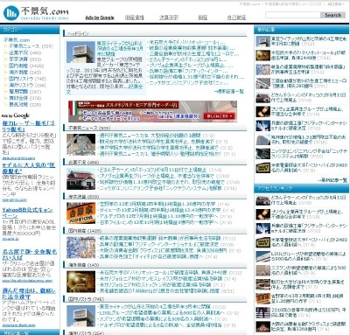The width and height of the screenshot is (350, 335).
Task: Open the 強力レーザー脱毛 ad link in the left sidebar
Action: pos(28,126)
